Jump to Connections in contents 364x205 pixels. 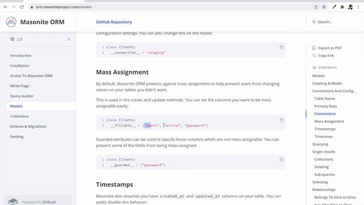[x=325, y=114]
